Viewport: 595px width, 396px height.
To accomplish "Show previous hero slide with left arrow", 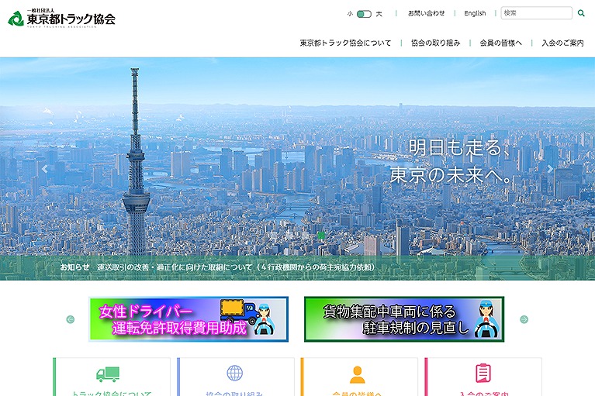I will coord(45,169).
